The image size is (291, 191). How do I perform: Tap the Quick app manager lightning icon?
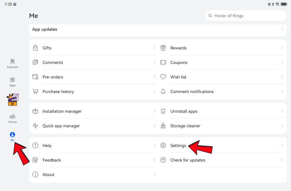click(35, 126)
